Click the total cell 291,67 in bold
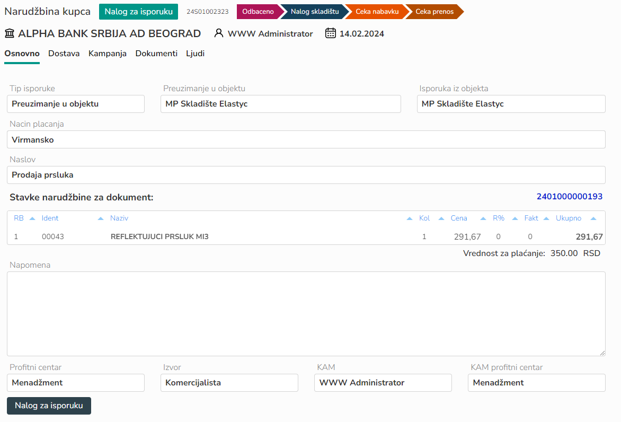The width and height of the screenshot is (621, 422). coord(589,237)
